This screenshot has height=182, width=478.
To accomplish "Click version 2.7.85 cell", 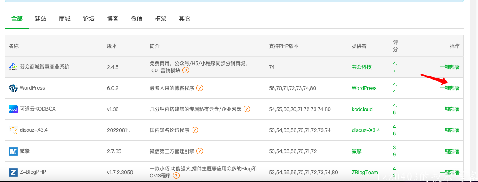I will coord(114,151).
